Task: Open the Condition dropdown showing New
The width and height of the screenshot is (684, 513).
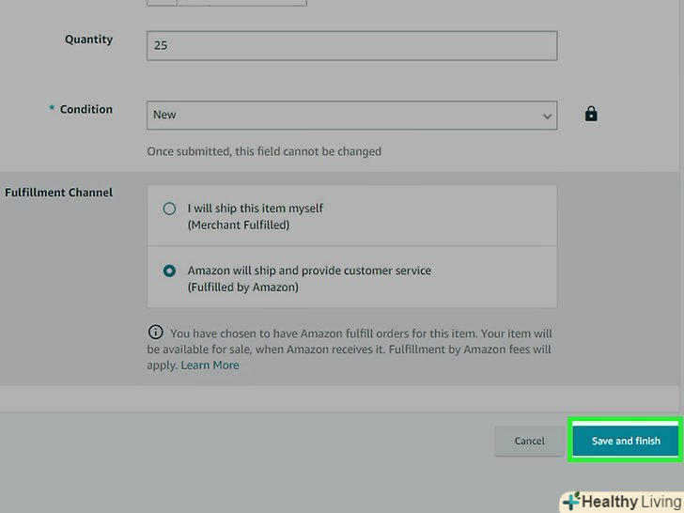Action: point(351,116)
